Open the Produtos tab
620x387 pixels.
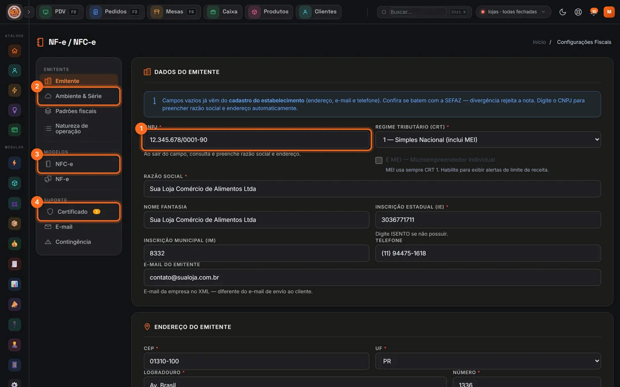[x=269, y=12]
